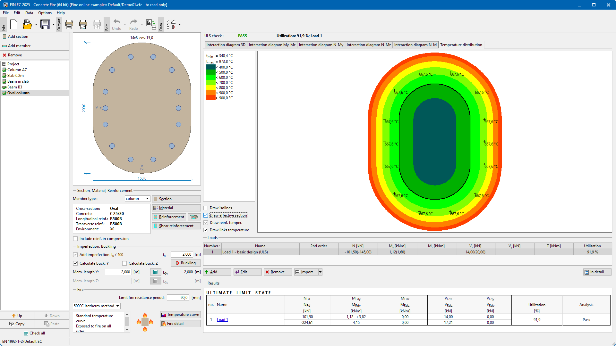The image size is (616, 346).
Task: Open the Options menu
Action: (45, 13)
